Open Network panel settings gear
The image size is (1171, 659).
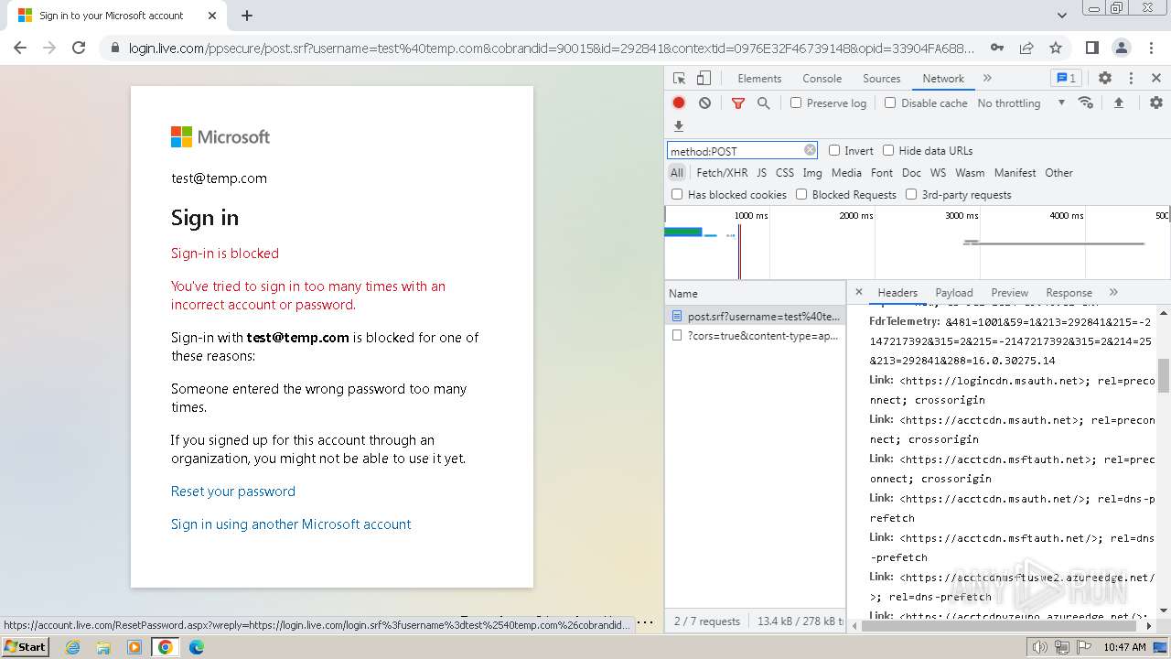point(1156,103)
